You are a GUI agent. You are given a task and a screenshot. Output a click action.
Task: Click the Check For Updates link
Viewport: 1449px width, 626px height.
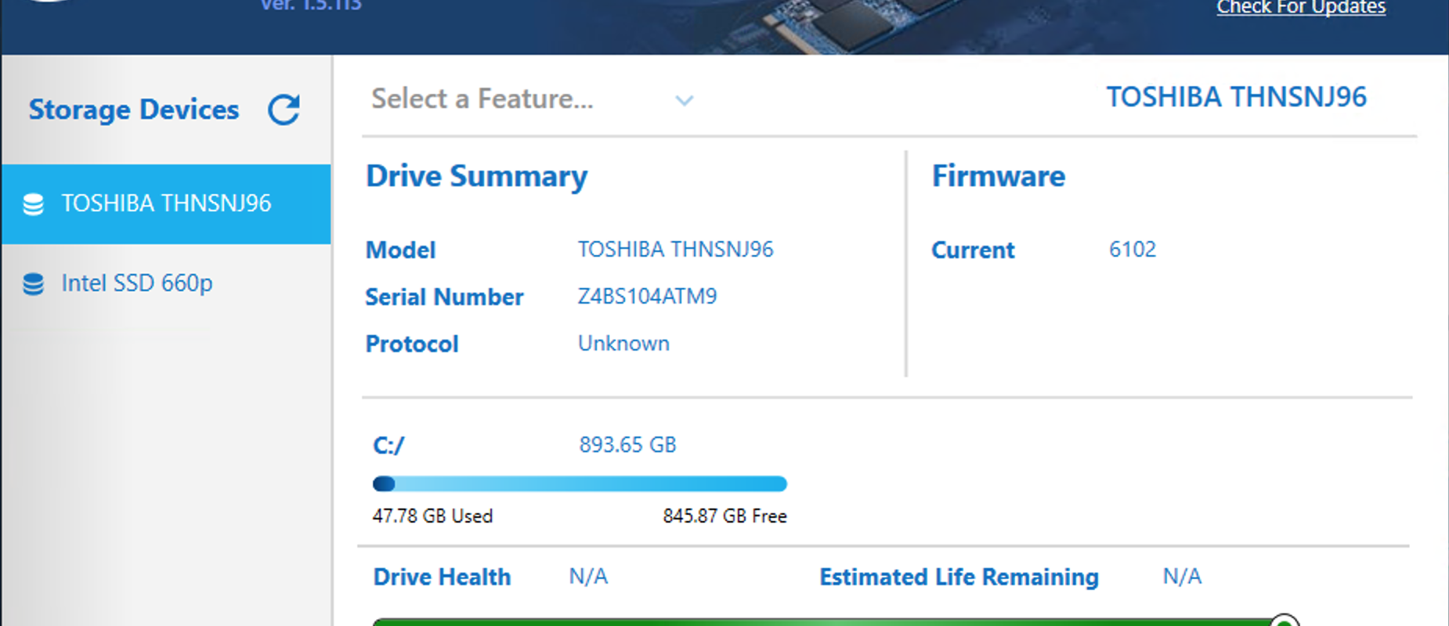tap(1301, 8)
